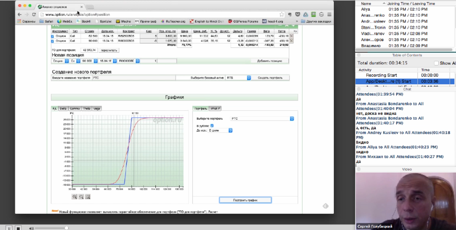Bookmark the page with the star icon
The image size is (456, 230).
[282, 14]
